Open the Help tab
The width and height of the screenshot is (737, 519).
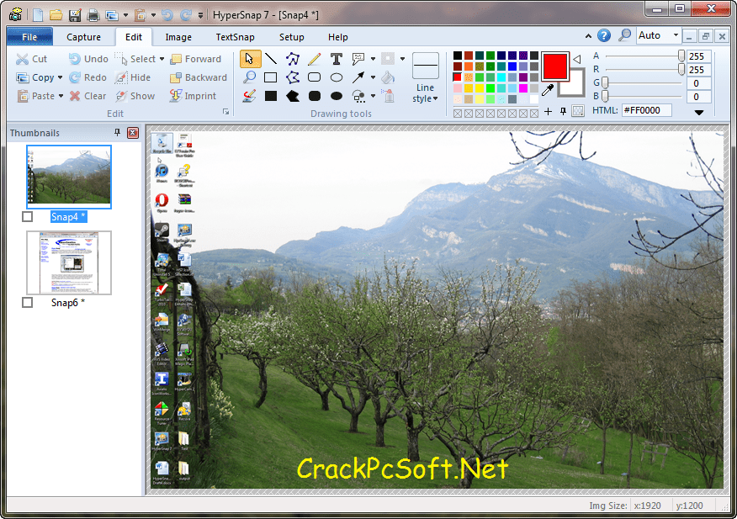pos(338,37)
